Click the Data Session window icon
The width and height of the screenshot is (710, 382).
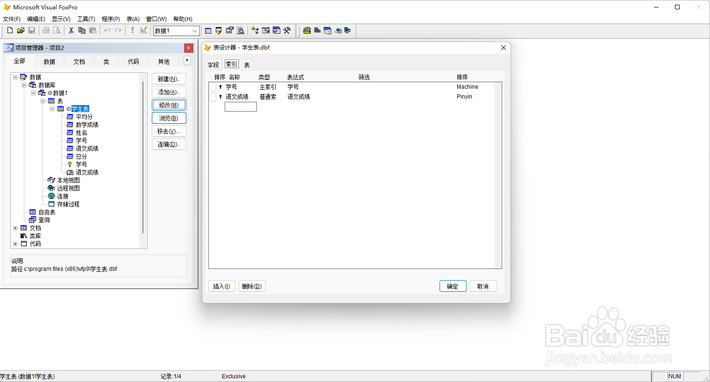click(x=219, y=30)
